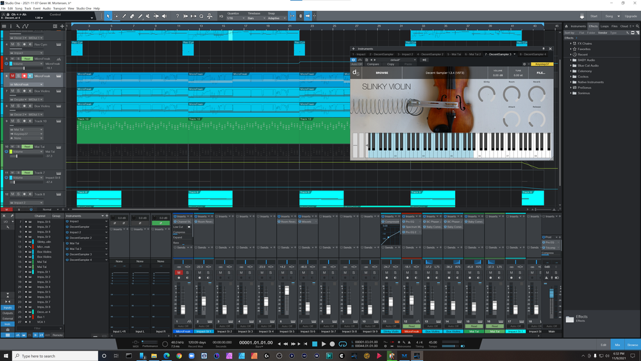
Task: Click the Add Tracks plus icon
Action: pos(62,26)
